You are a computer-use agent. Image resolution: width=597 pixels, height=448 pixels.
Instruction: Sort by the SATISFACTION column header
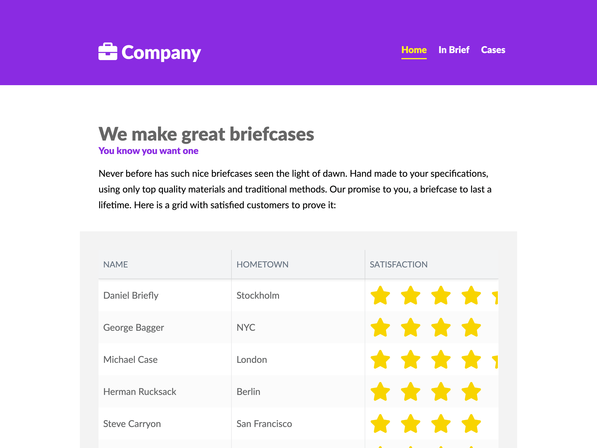(432, 264)
